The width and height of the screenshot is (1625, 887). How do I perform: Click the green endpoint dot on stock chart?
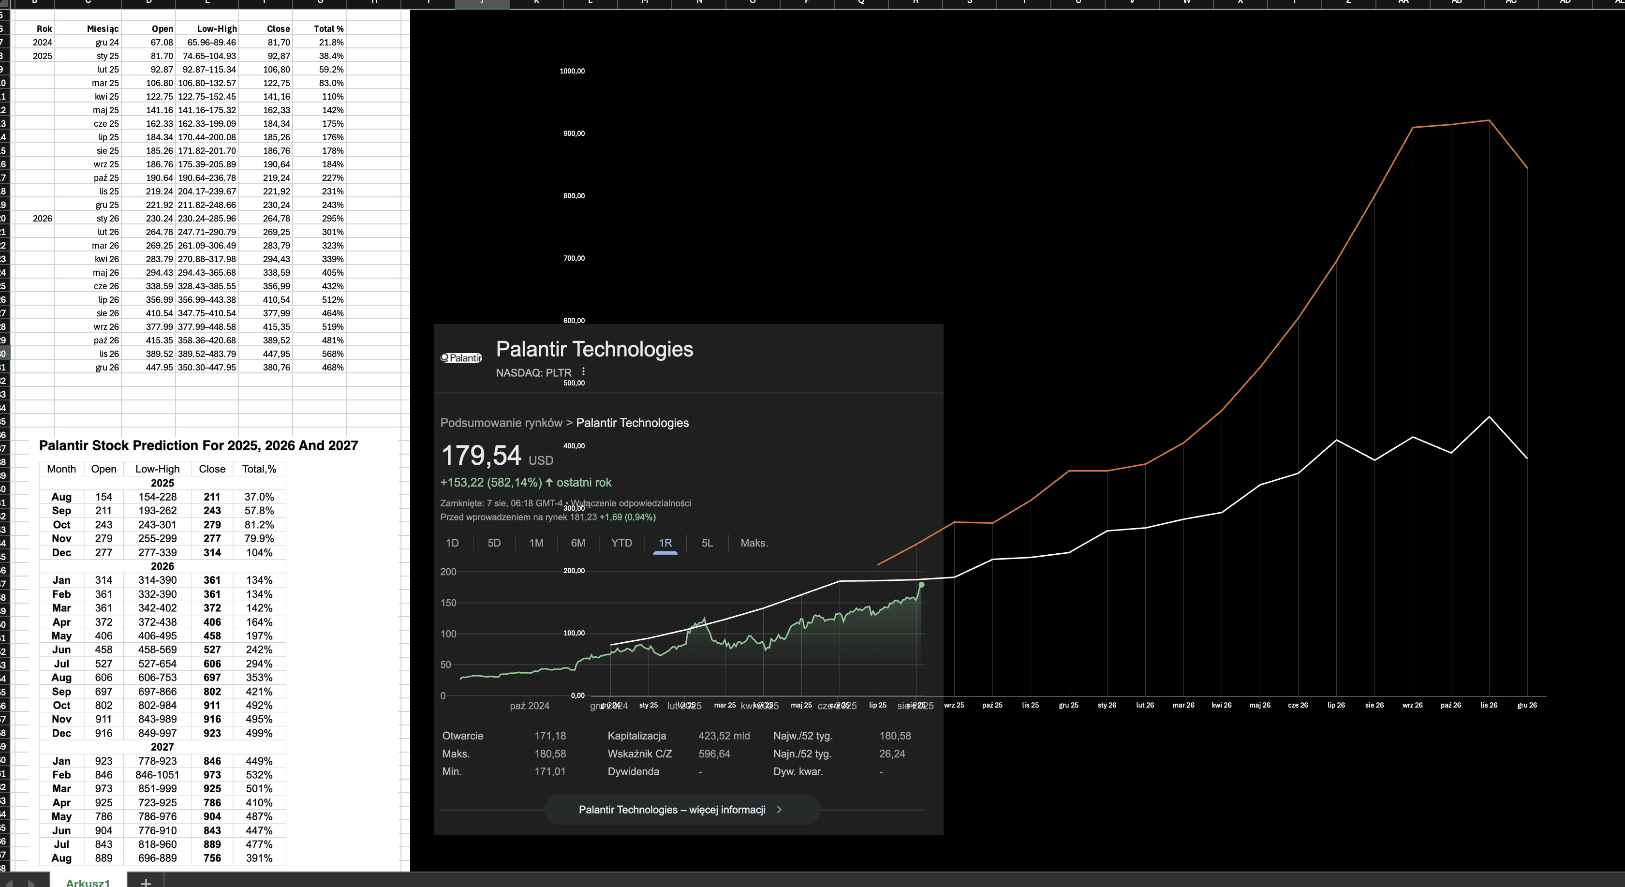(x=922, y=585)
